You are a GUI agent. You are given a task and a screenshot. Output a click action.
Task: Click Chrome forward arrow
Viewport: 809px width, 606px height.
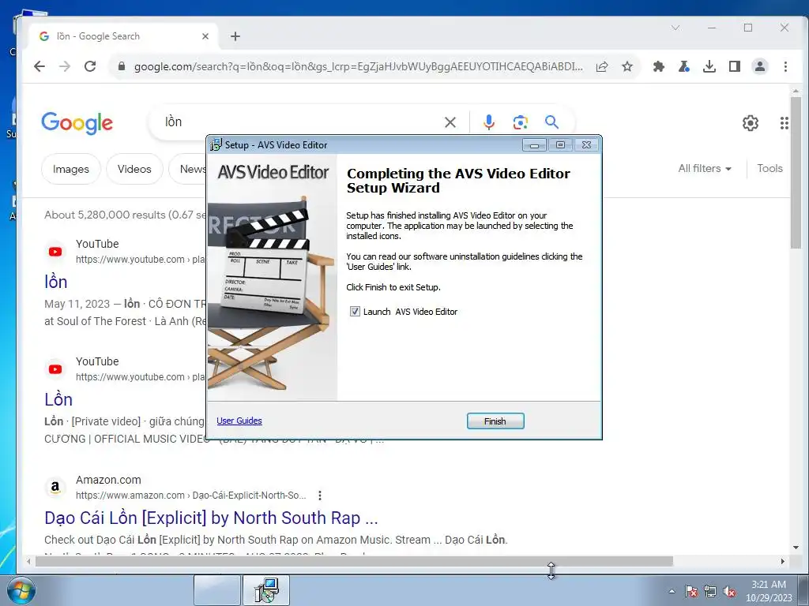click(65, 66)
